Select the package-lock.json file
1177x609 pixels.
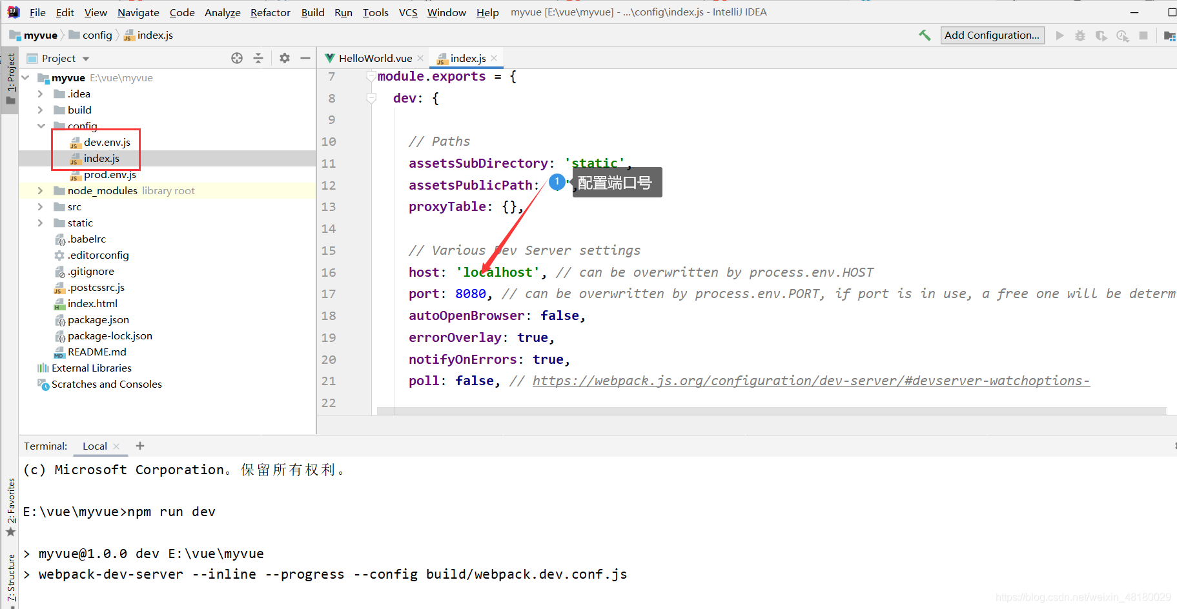tap(103, 335)
